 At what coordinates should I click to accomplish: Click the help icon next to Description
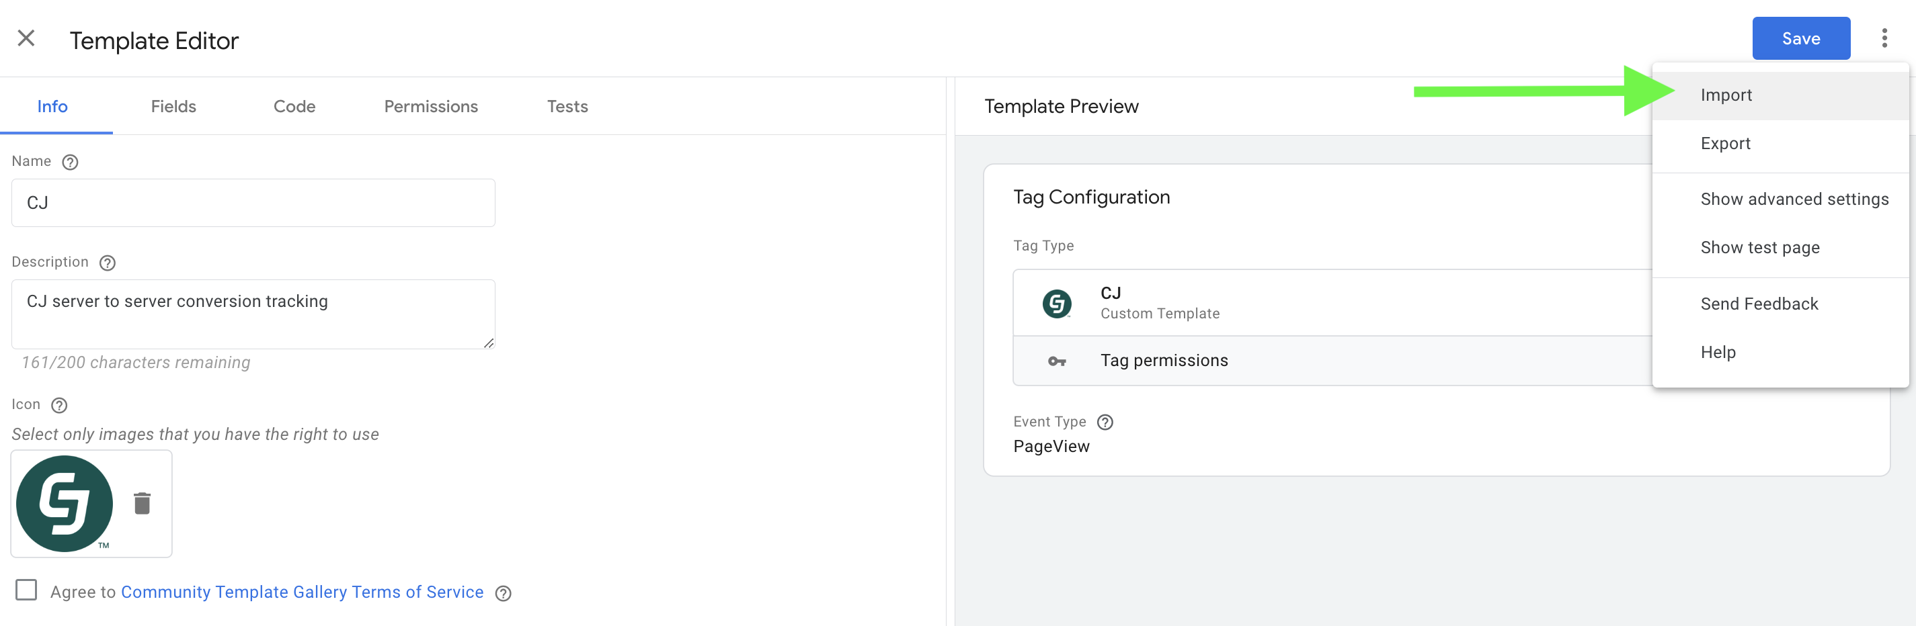point(107,263)
